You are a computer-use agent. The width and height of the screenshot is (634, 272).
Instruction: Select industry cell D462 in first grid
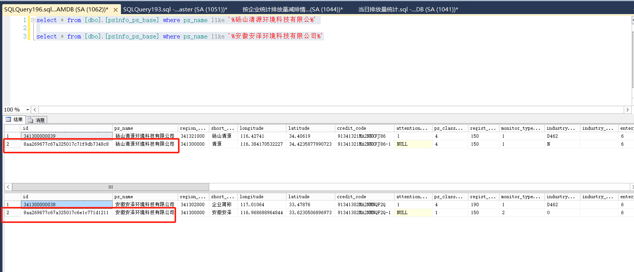click(x=562, y=136)
